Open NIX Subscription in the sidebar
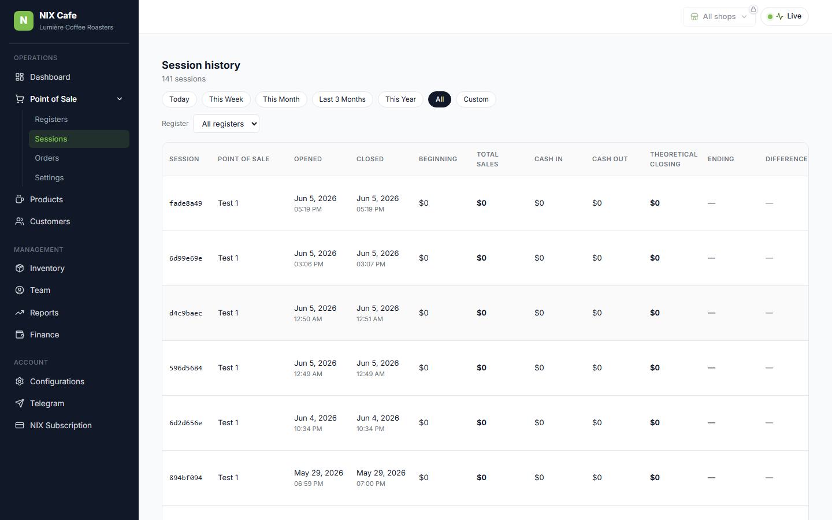 pos(69,425)
